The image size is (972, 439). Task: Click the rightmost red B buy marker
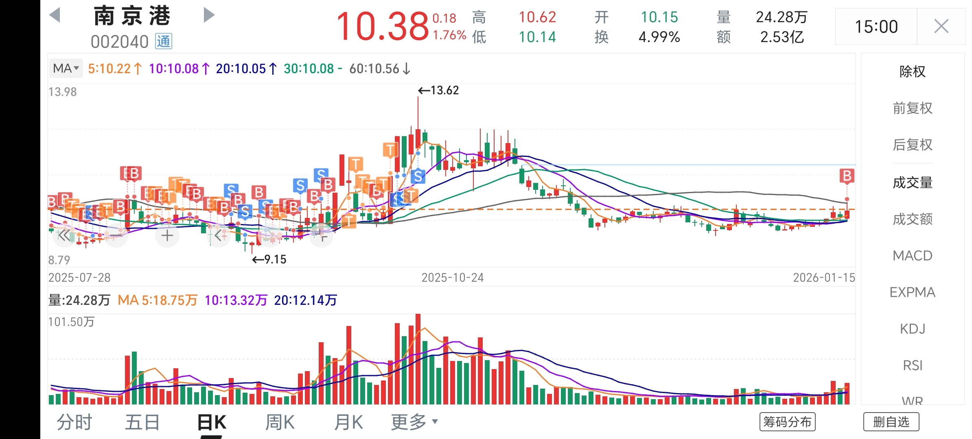pos(847,176)
